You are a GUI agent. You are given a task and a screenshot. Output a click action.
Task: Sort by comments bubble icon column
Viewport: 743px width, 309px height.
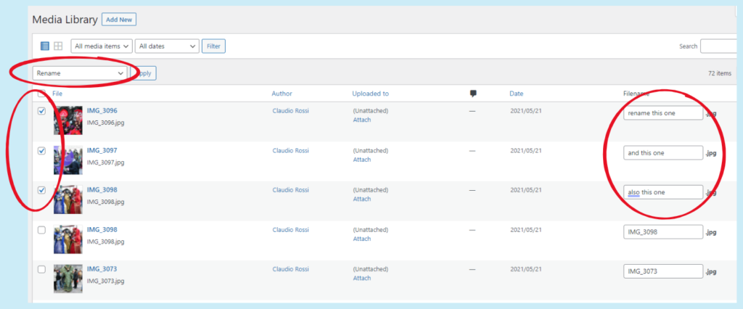click(473, 94)
